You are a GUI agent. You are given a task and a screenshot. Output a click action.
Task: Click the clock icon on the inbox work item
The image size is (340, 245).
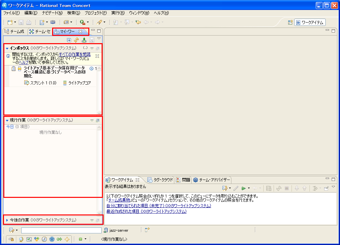click(x=92, y=68)
